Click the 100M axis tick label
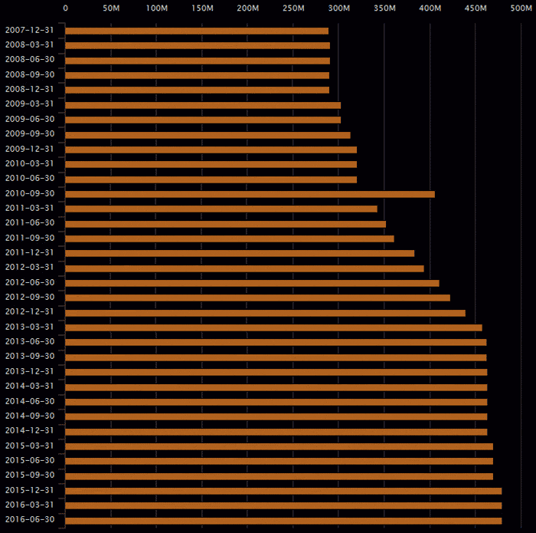Screen dimensions: 536x533 (156, 8)
